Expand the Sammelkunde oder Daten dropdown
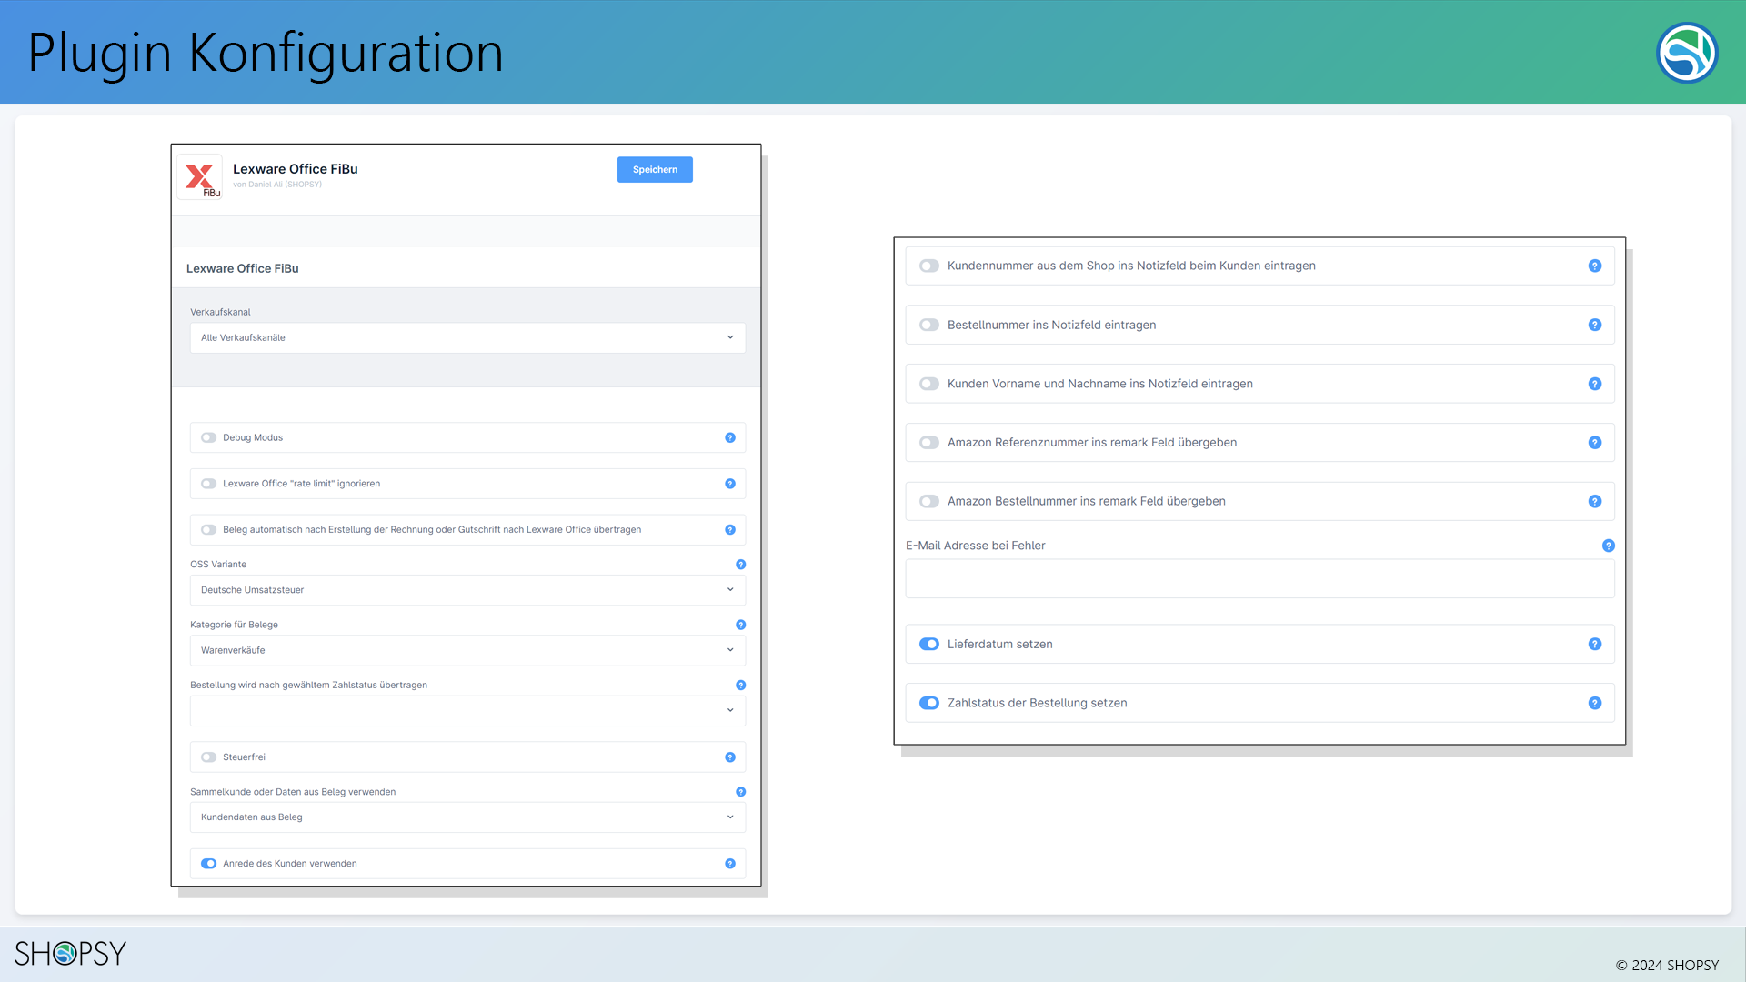 pos(467,817)
